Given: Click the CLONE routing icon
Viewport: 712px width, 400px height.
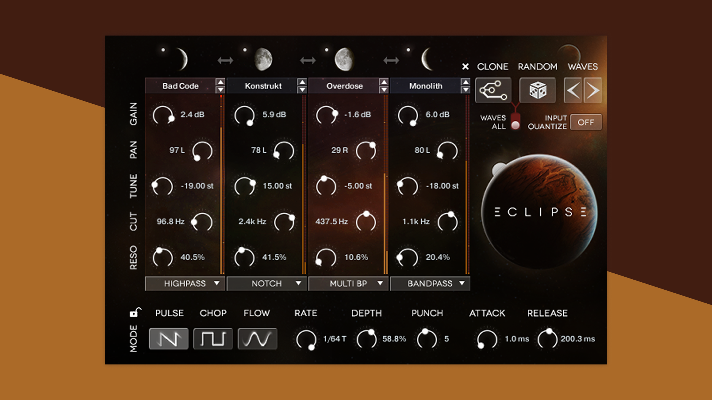Looking at the screenshot, I should pos(493,90).
